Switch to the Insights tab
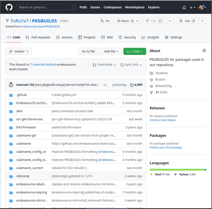This screenshot has width=212, height=209. pos(150,37)
